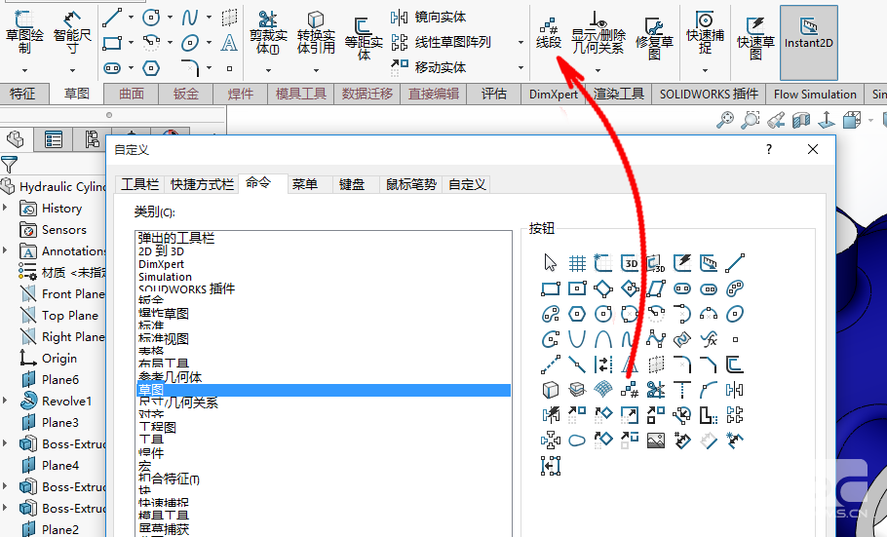Click Face Curves mesh icon in dialog
The image size is (887, 537).
603,389
